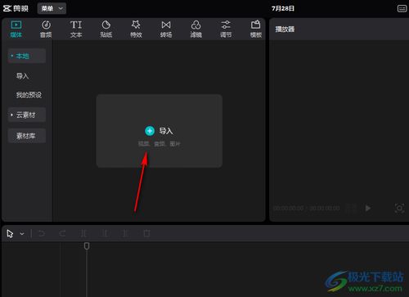
Task: Click the 播放器 panel title
Action: 285,29
